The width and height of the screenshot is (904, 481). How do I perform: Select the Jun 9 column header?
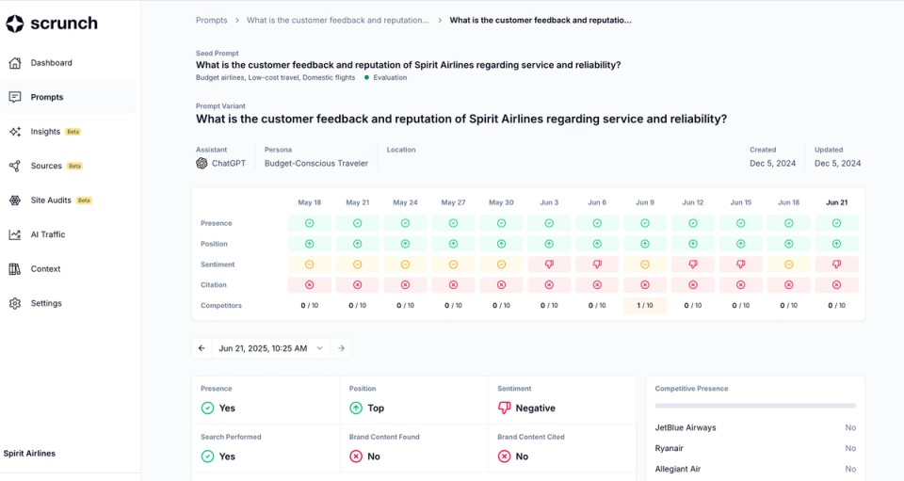[645, 202]
